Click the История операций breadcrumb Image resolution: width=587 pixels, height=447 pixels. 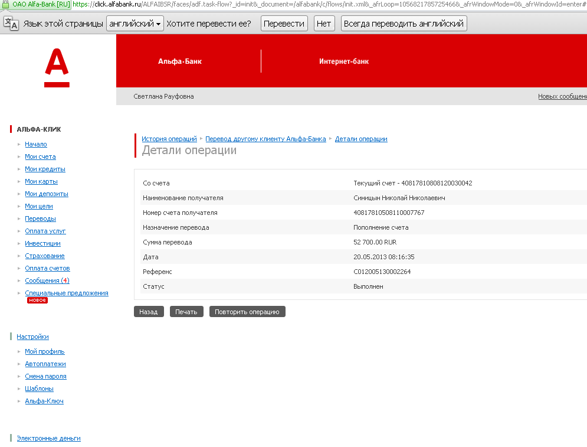[169, 139]
